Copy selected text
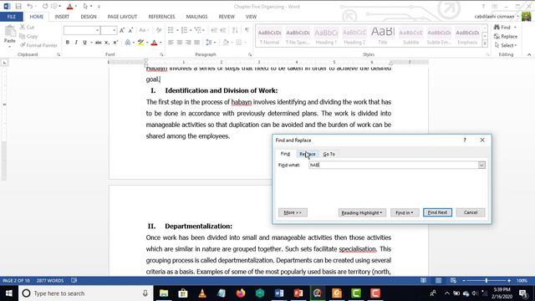The height and width of the screenshot is (301, 535). 28,36
